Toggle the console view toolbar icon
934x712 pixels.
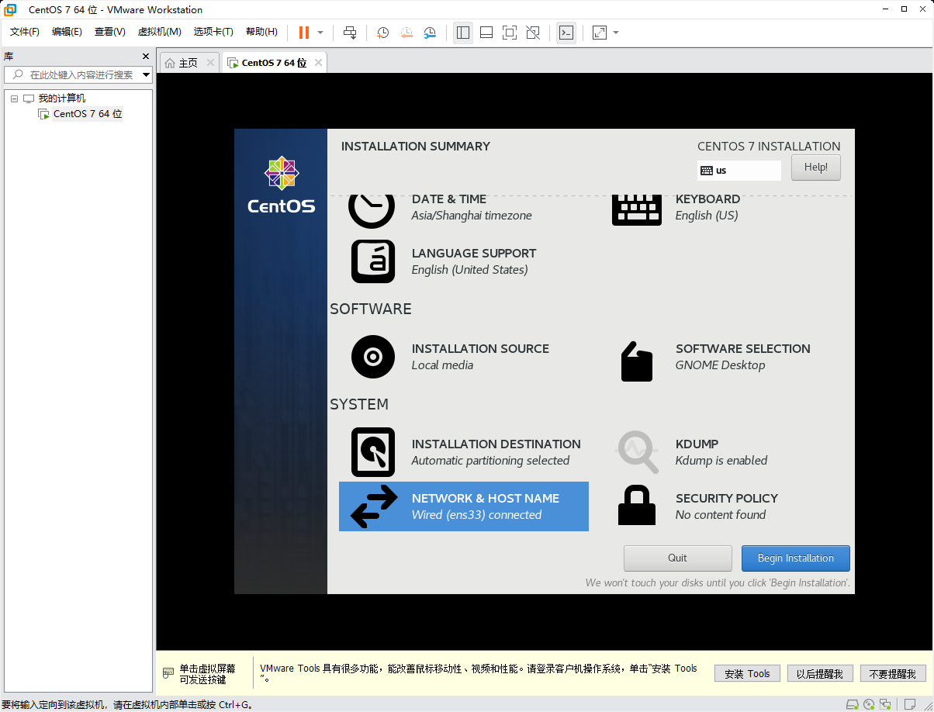pos(566,33)
